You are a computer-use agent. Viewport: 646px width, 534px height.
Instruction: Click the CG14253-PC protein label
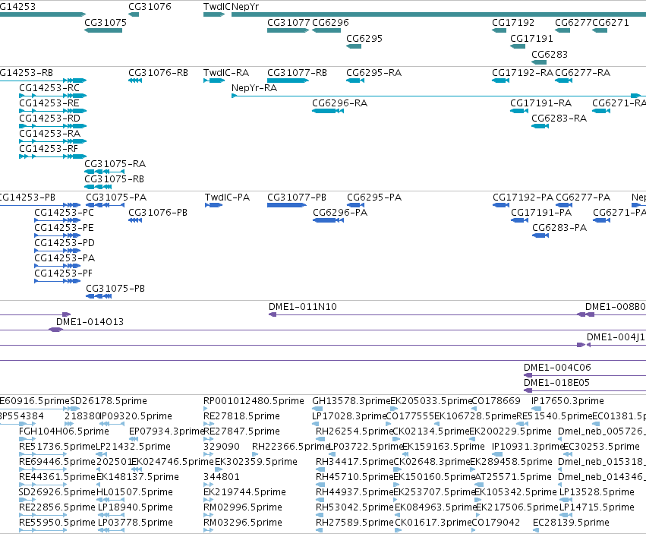tap(65, 213)
